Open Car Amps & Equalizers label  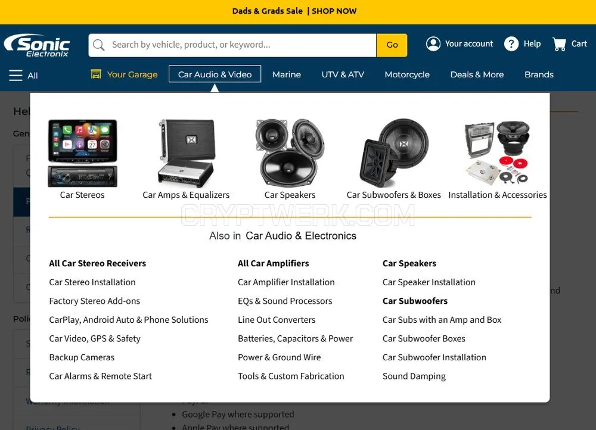click(186, 195)
